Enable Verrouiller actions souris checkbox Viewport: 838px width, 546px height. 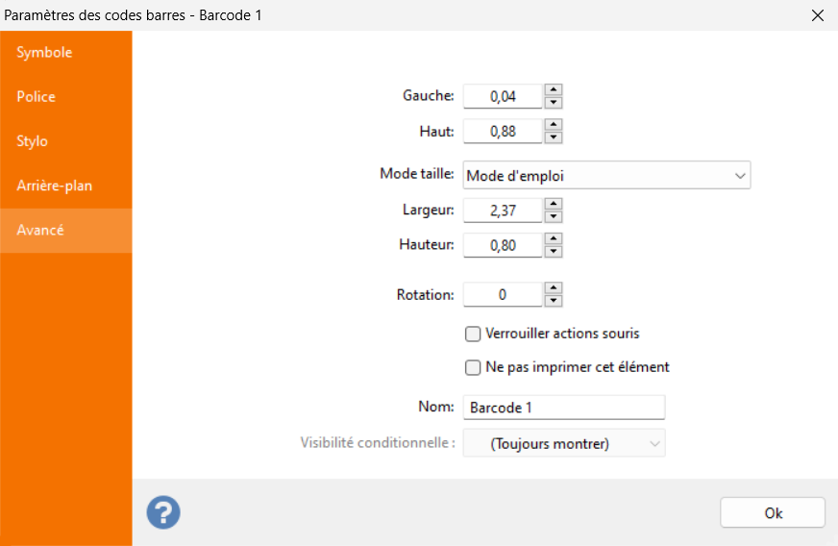point(473,335)
